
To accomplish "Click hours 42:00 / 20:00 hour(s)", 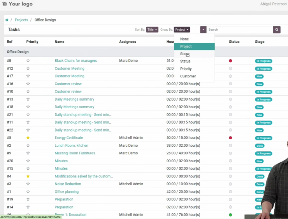I will point(183,192).
